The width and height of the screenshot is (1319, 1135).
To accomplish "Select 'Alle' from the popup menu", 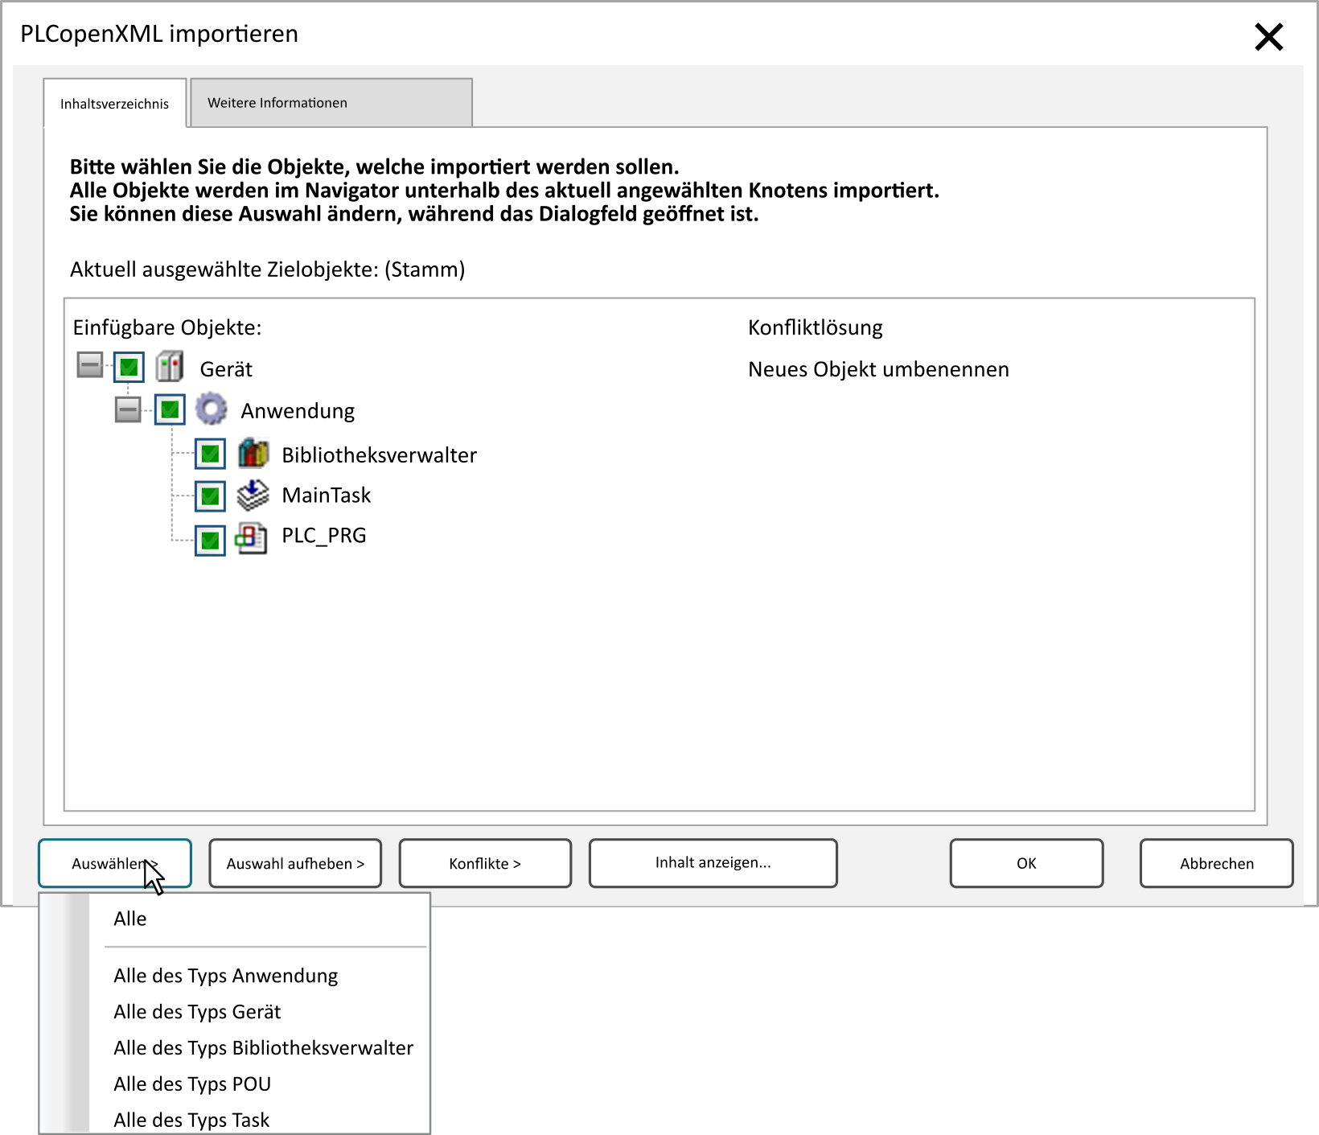I will pyautogui.click(x=130, y=919).
